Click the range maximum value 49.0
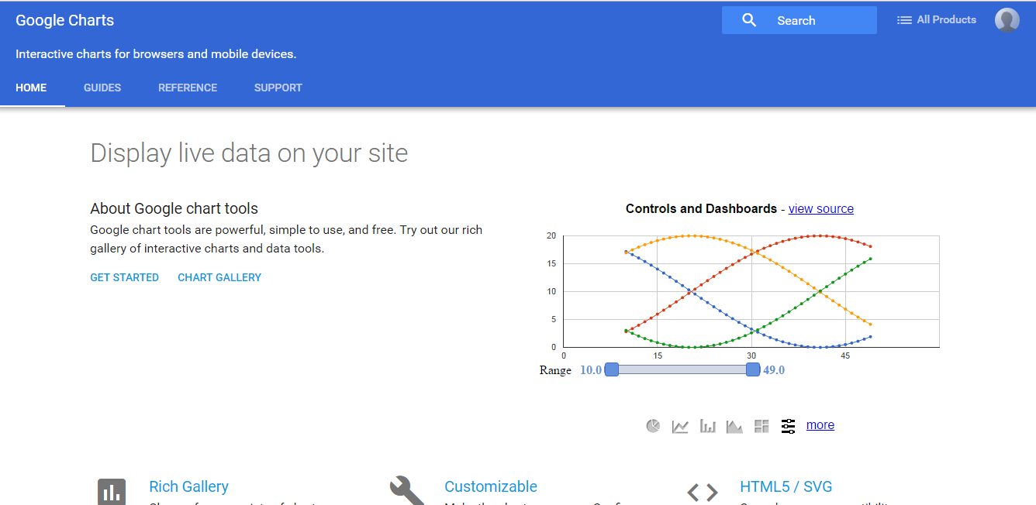Viewport: 1036px width, 505px height. (x=774, y=370)
